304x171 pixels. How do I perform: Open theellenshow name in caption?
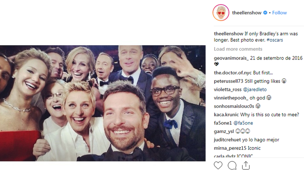(x=229, y=34)
